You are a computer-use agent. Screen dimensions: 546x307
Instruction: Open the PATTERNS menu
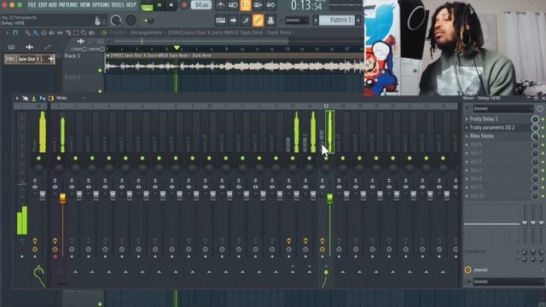[x=68, y=5]
